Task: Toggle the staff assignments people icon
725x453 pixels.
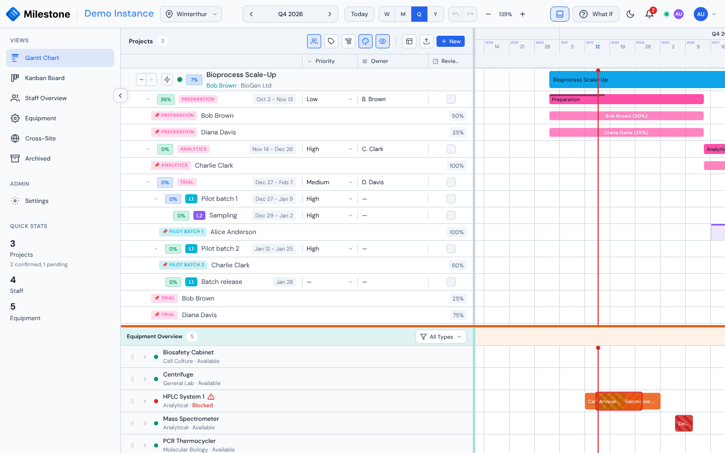Action: (314, 41)
